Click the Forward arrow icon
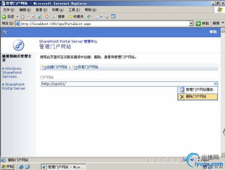Viewport: 225px width, 170px height. 22,17
